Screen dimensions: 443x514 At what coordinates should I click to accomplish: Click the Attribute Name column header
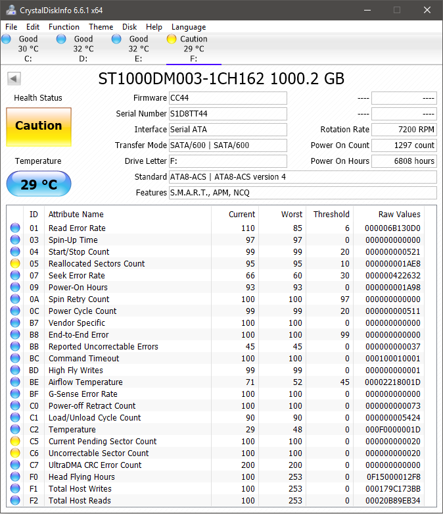pyautogui.click(x=128, y=215)
